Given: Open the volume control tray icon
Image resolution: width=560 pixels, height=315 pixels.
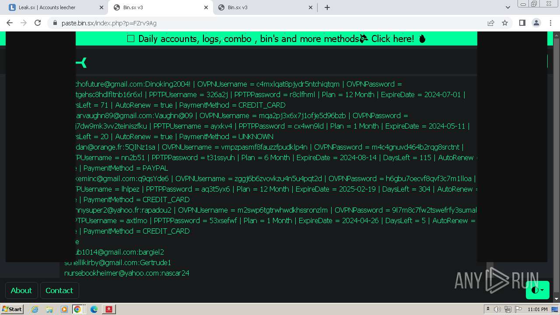Looking at the screenshot, I should (x=497, y=309).
